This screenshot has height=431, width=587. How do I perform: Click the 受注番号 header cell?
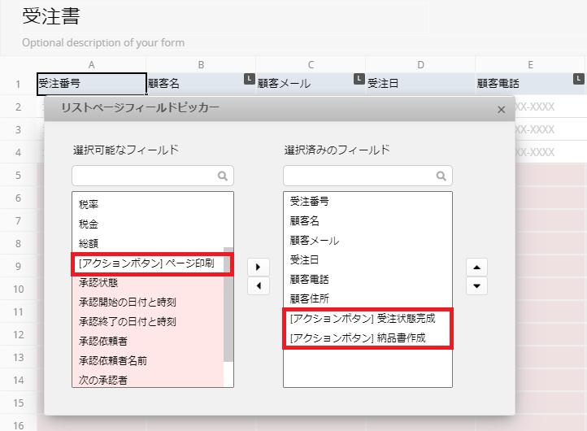80,84
